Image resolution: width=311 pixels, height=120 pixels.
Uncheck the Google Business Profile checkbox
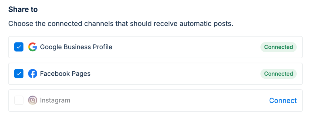click(19, 47)
